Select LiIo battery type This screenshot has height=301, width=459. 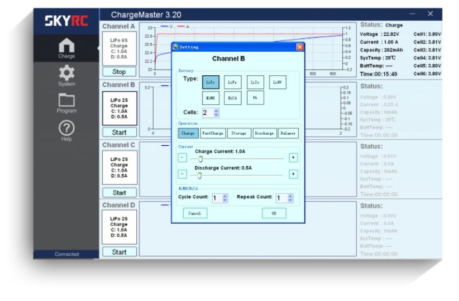(x=255, y=82)
